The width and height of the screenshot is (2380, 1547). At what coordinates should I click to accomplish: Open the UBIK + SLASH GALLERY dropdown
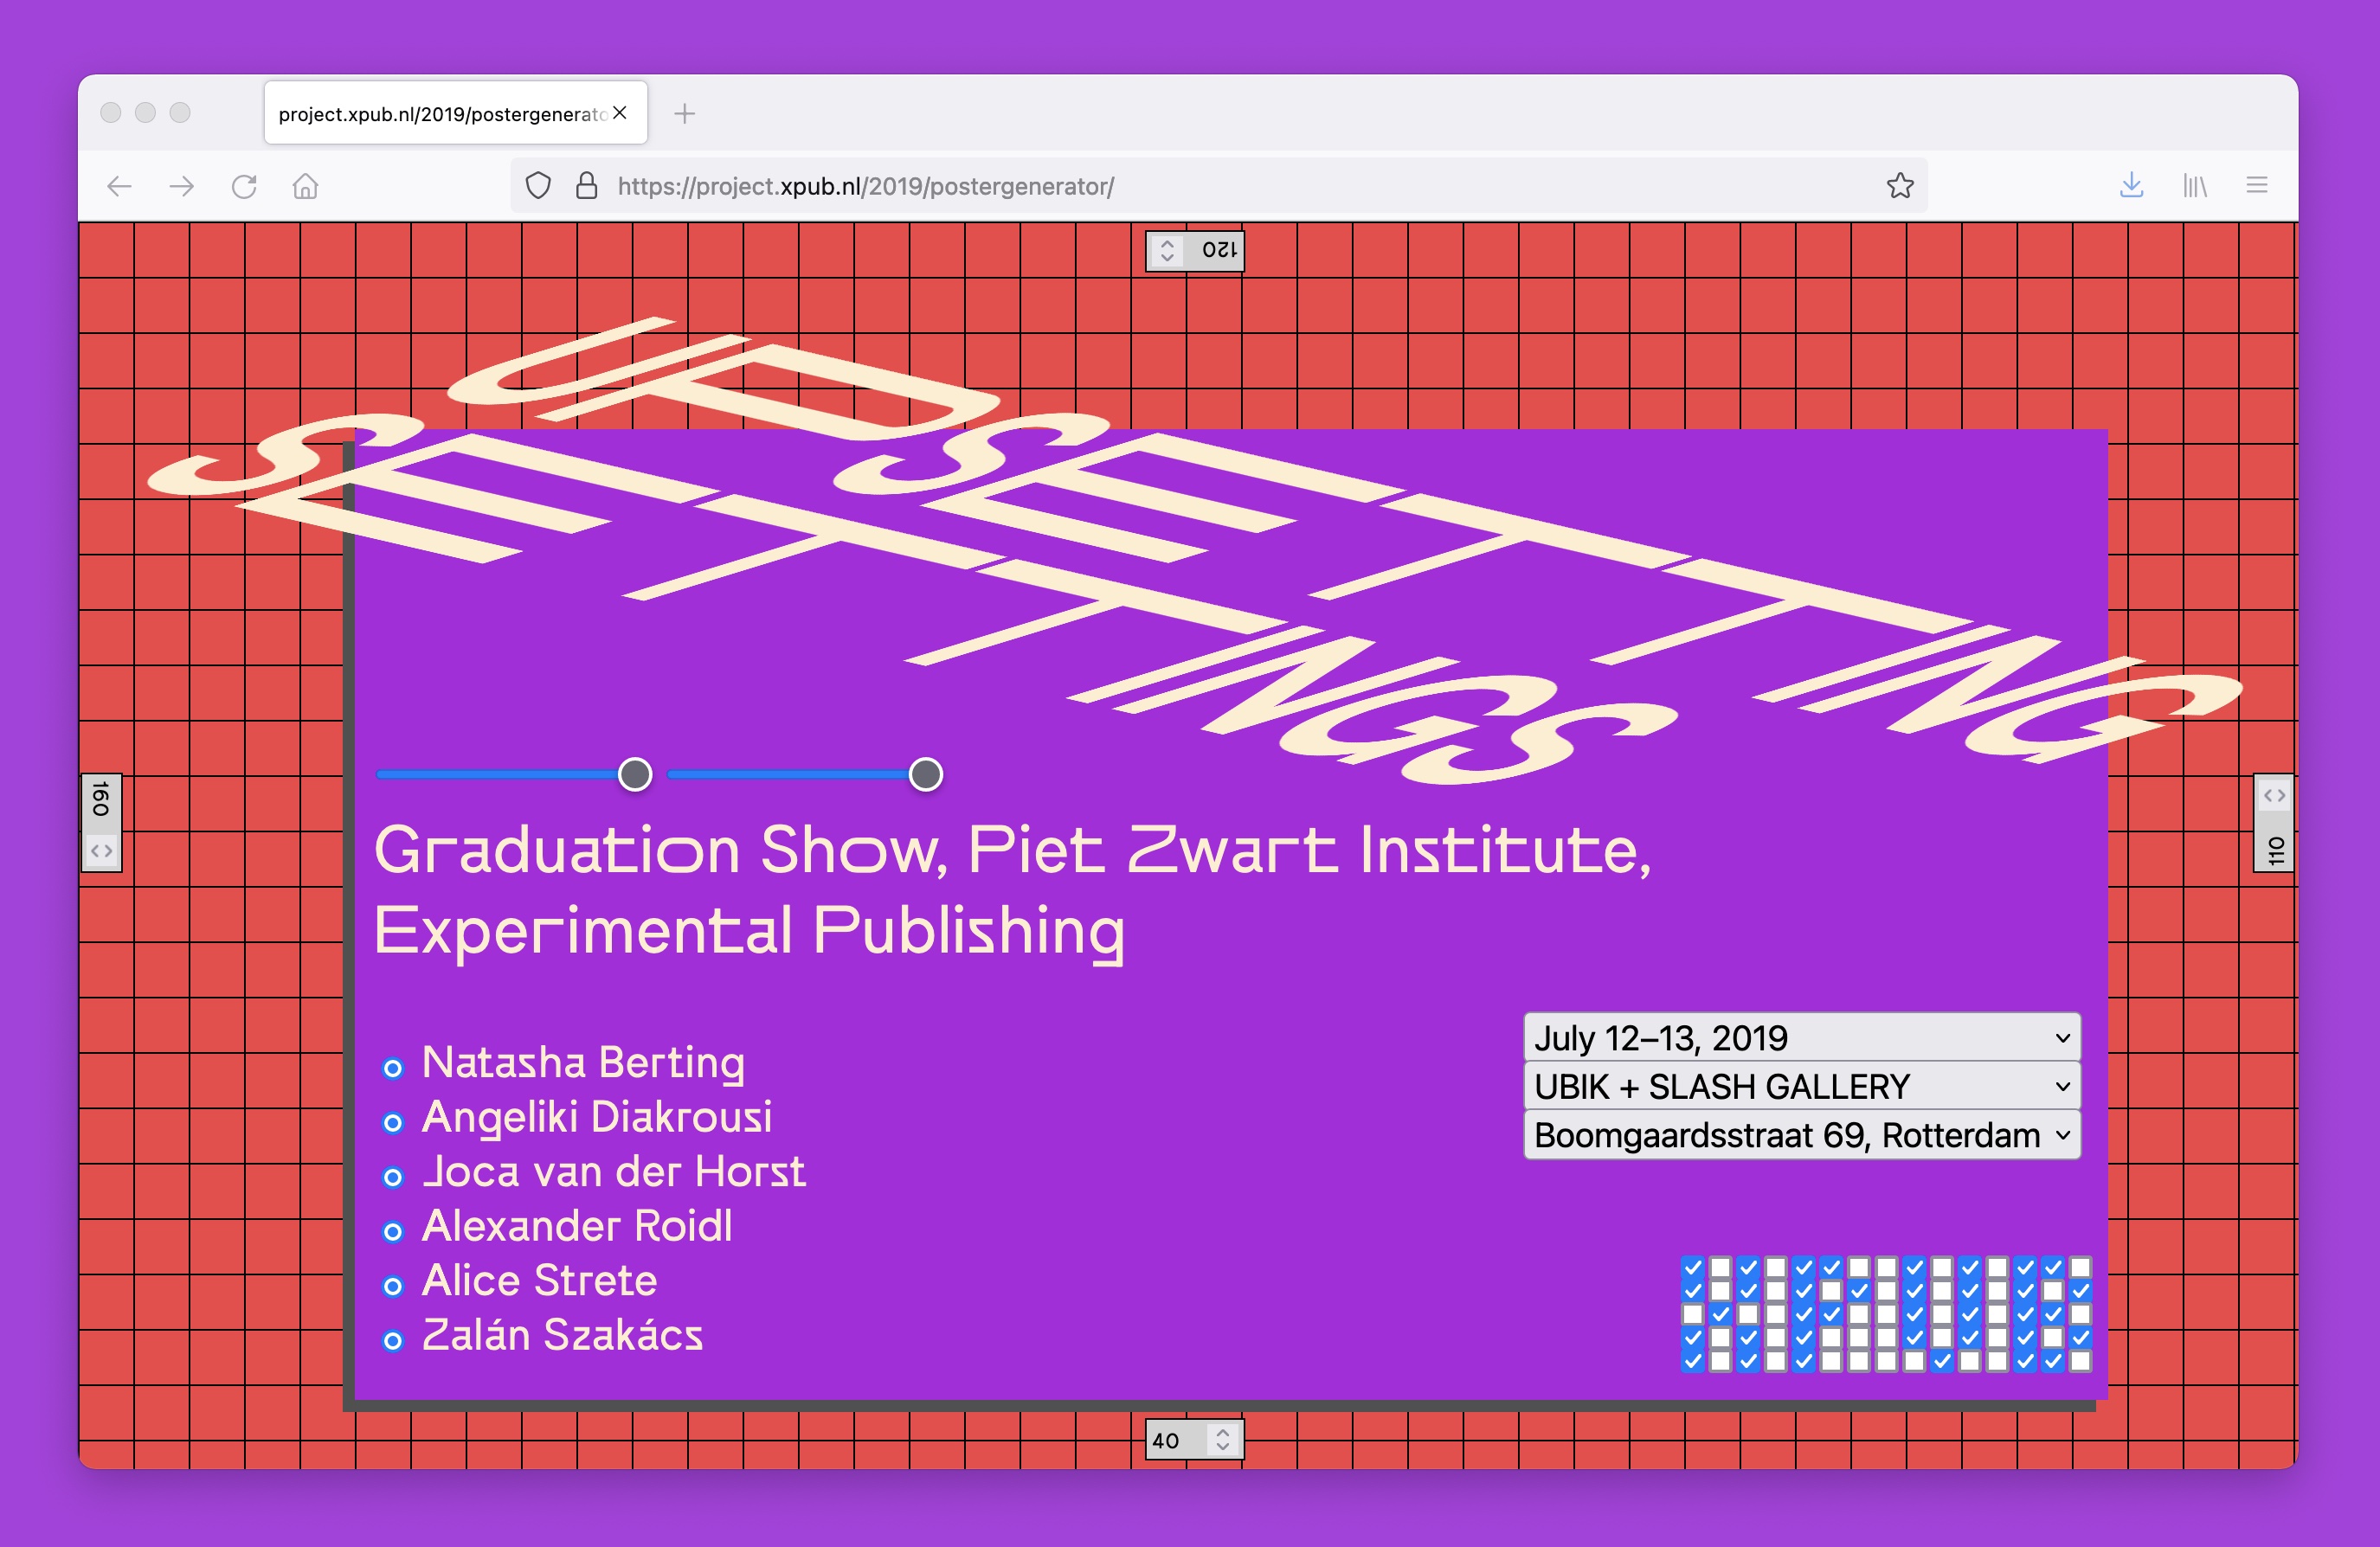tap(1801, 1086)
